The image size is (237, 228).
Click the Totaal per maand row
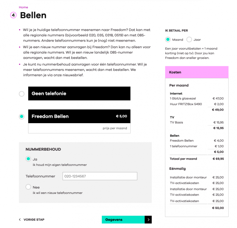[x=197, y=159]
